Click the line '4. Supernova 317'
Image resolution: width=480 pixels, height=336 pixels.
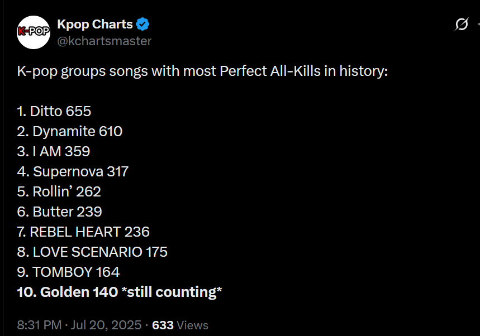click(73, 171)
